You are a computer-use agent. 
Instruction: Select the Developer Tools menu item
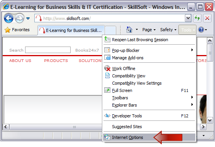pyautogui.click(x=149, y=116)
